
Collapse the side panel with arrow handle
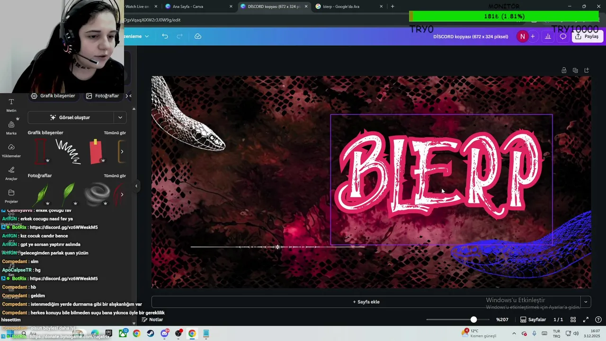[136, 186]
